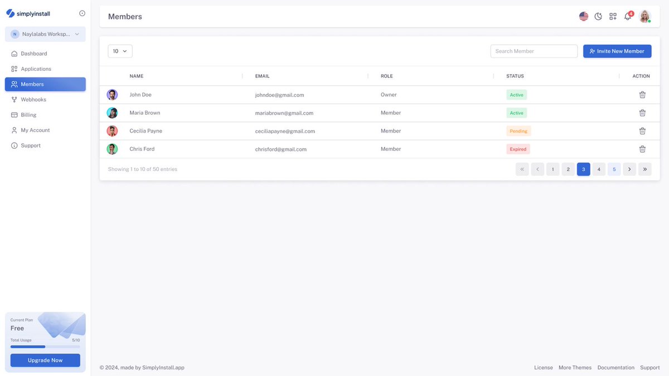Go to page 1
Screen dimensions: 669x376
[x=553, y=169]
